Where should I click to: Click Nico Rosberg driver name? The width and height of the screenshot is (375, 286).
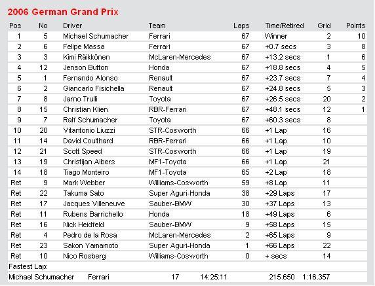pyautogui.click(x=85, y=256)
